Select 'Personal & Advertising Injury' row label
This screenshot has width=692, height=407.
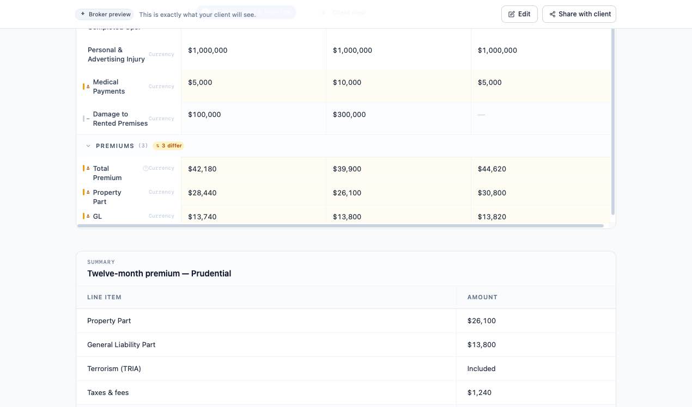click(116, 54)
